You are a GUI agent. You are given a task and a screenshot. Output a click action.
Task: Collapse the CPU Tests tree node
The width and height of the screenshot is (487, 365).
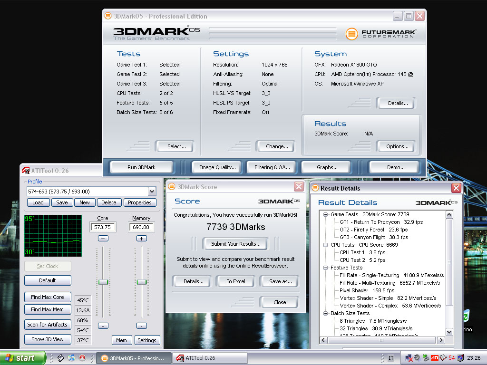click(325, 245)
